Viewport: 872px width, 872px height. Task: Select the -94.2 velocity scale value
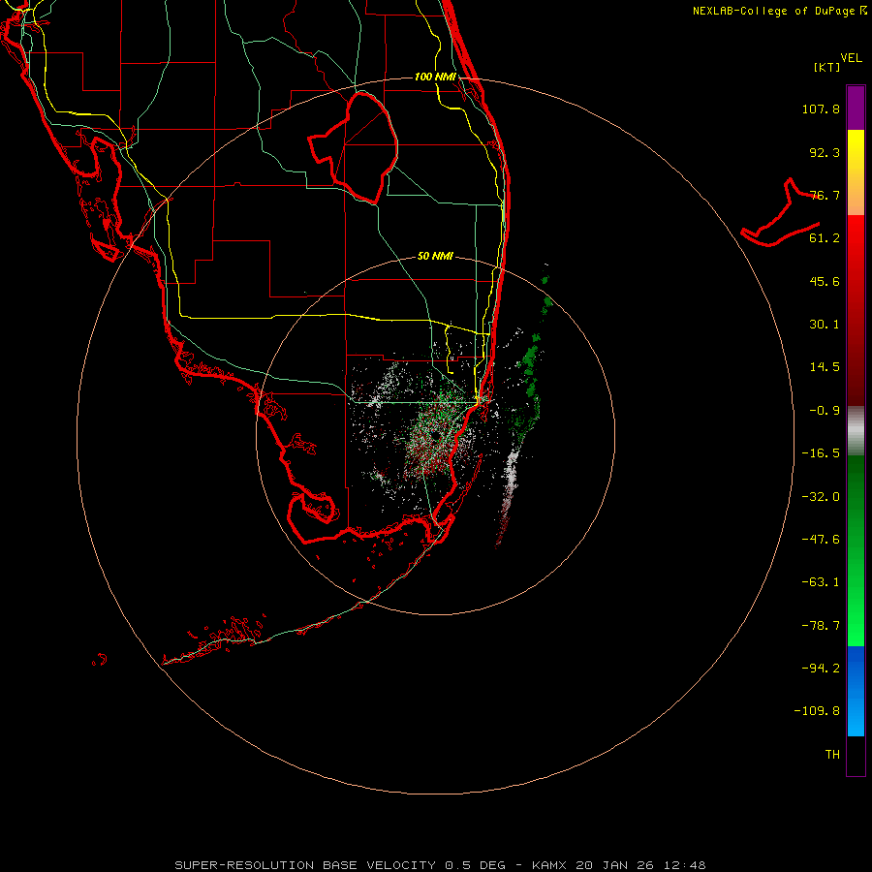(821, 669)
